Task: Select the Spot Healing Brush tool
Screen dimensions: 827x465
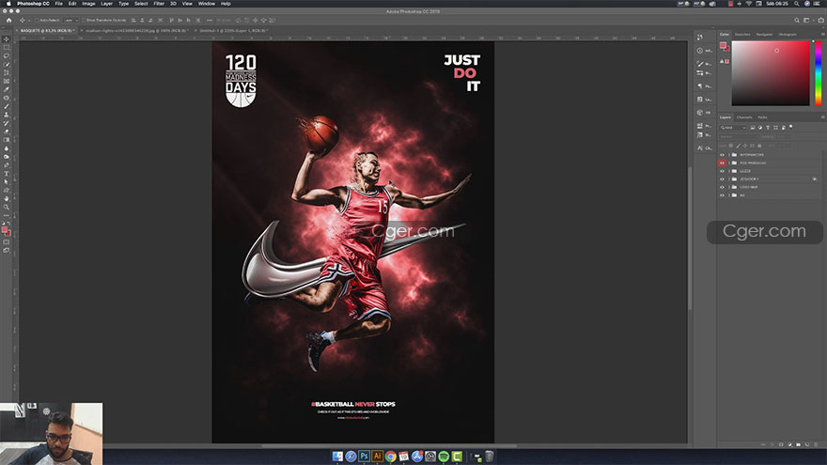Action: click(x=7, y=98)
